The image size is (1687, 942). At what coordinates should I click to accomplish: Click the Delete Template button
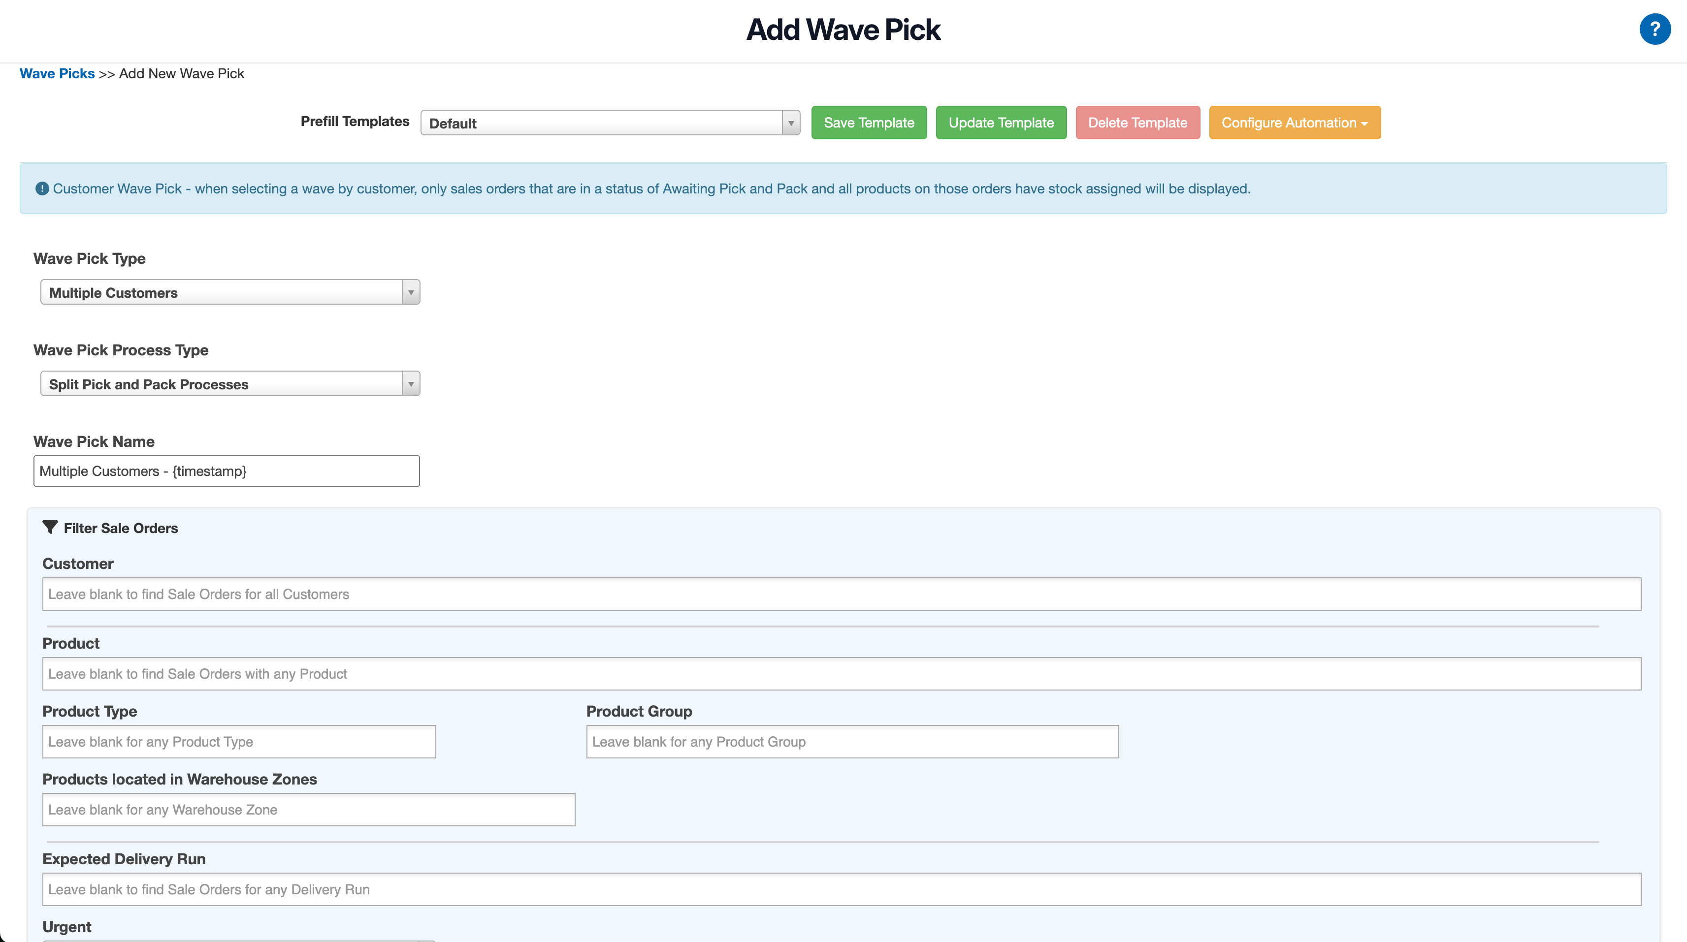[x=1137, y=123]
